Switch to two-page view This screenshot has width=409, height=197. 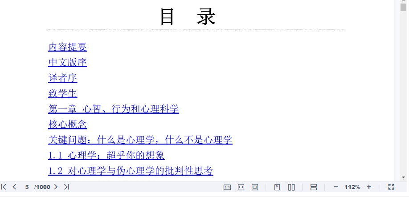coord(291,187)
